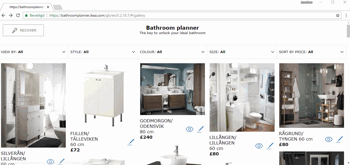Screen dimensions: 350x165
Task: Edit FULLEN/TÄLLEVIKEN with the pencil icon
Action: [131, 142]
